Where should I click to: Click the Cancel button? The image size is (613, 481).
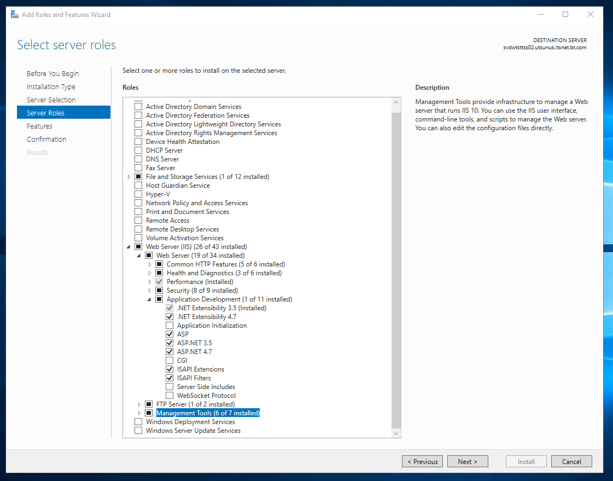pos(571,461)
